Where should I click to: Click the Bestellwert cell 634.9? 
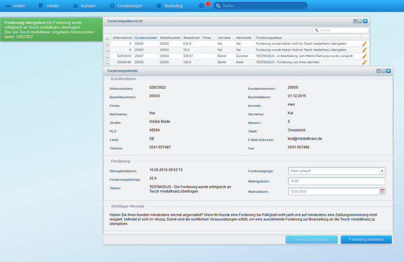187,44
